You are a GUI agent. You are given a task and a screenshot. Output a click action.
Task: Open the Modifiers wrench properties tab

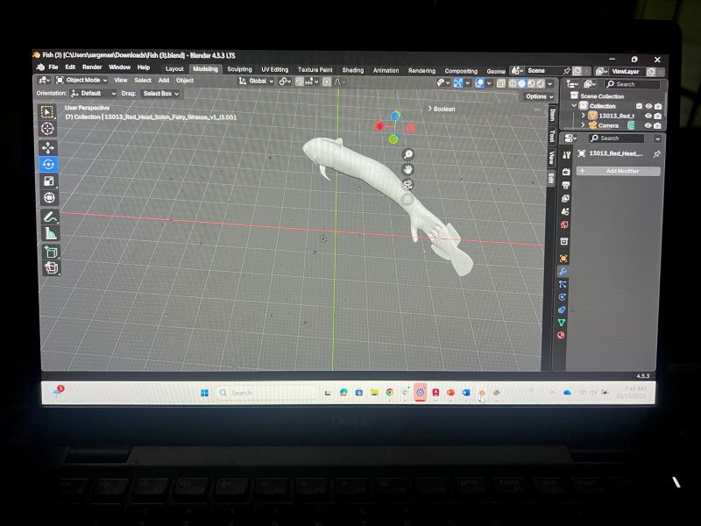563,271
